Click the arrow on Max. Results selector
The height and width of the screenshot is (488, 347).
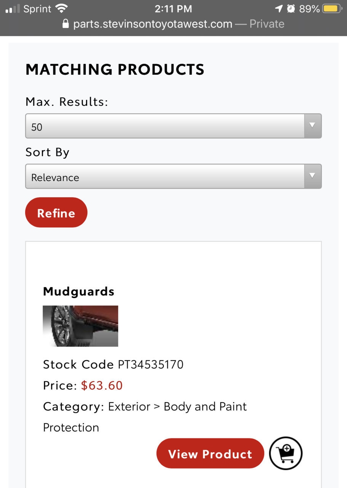(313, 126)
